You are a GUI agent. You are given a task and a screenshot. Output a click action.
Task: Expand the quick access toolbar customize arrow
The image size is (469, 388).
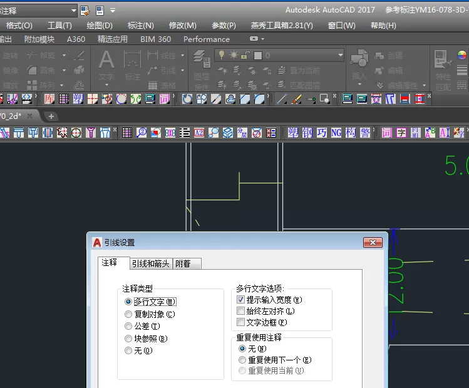click(x=113, y=11)
